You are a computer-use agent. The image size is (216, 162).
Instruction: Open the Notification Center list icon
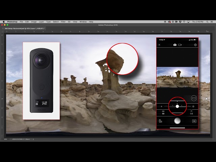[x=212, y=22]
